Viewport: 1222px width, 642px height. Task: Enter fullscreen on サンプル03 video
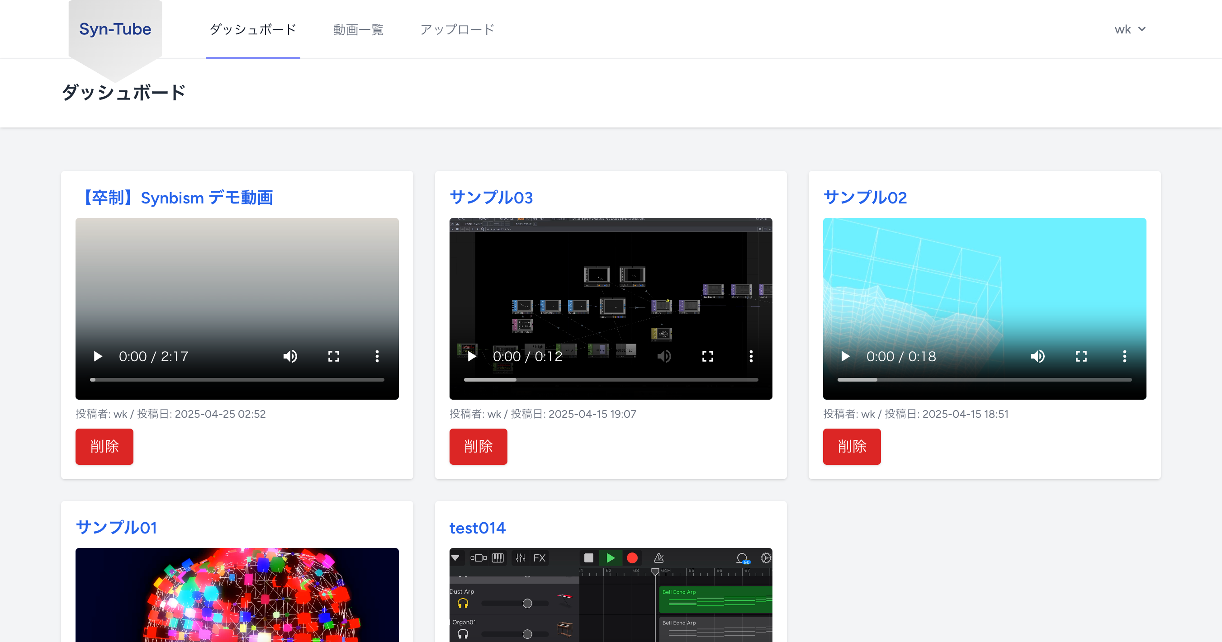point(707,356)
